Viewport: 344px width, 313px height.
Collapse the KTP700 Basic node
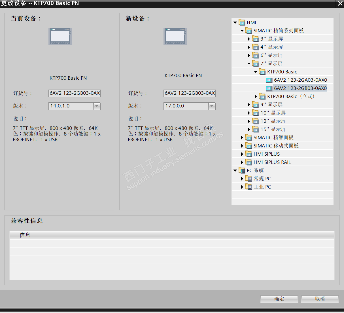[256, 72]
